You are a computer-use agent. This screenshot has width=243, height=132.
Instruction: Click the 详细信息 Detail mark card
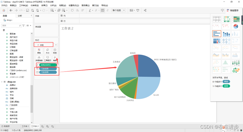(39, 59)
